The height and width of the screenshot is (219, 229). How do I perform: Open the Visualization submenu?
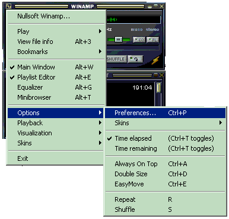[56, 133]
